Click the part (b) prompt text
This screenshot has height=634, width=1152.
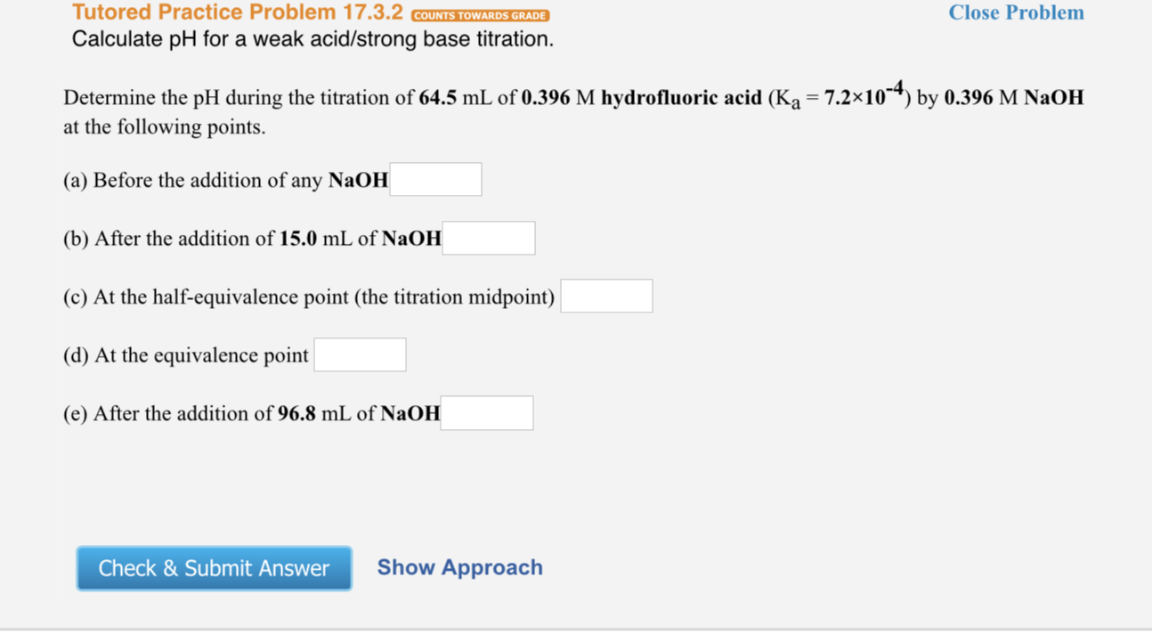point(251,239)
